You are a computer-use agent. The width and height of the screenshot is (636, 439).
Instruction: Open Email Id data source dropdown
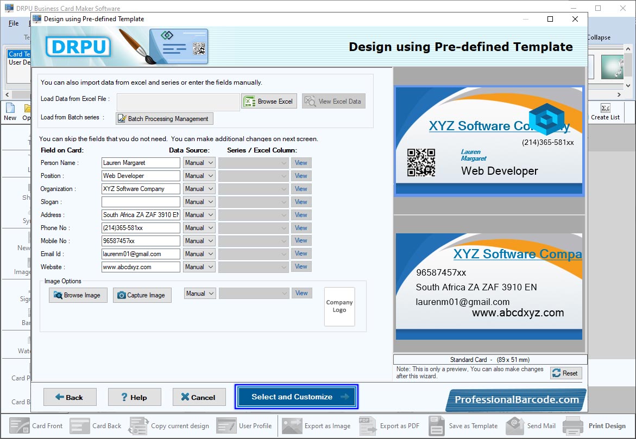[x=199, y=254]
